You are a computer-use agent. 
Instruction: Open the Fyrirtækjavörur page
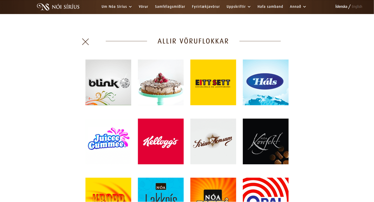(206, 7)
